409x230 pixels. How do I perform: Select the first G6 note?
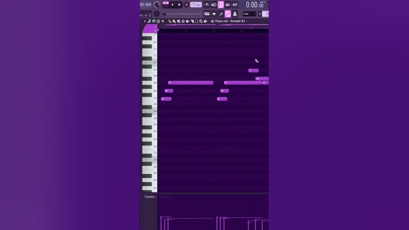pyautogui.click(x=169, y=91)
